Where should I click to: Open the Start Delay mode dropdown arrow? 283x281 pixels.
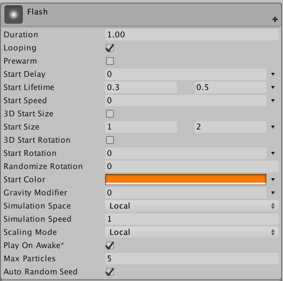[273, 74]
